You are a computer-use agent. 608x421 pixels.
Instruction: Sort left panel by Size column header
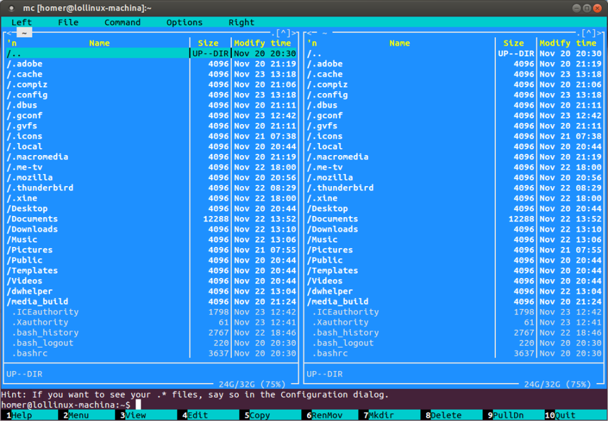[208, 44]
